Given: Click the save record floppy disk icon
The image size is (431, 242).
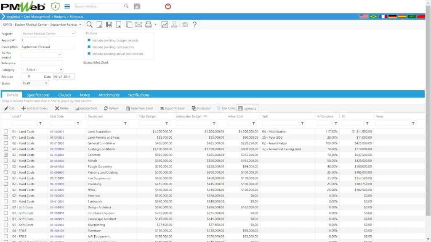Looking at the screenshot, I should (109, 25).
